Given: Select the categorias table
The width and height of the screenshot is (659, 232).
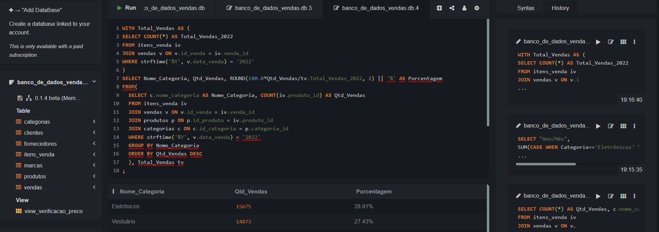Looking at the screenshot, I should click(37, 122).
